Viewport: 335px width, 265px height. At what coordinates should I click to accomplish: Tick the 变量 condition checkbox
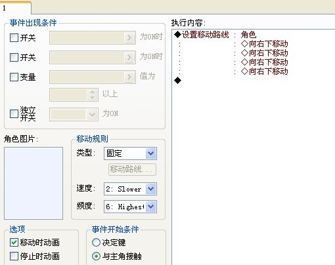tap(14, 77)
